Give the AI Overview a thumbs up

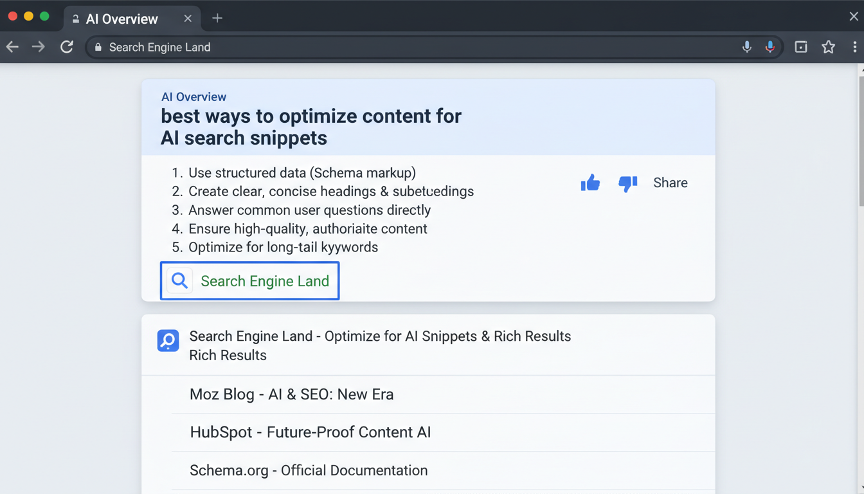click(590, 183)
